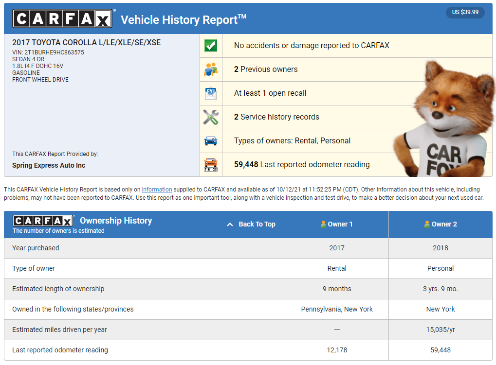Click the 2017 TOYOTA COROLLA vehicle title

coord(86,43)
